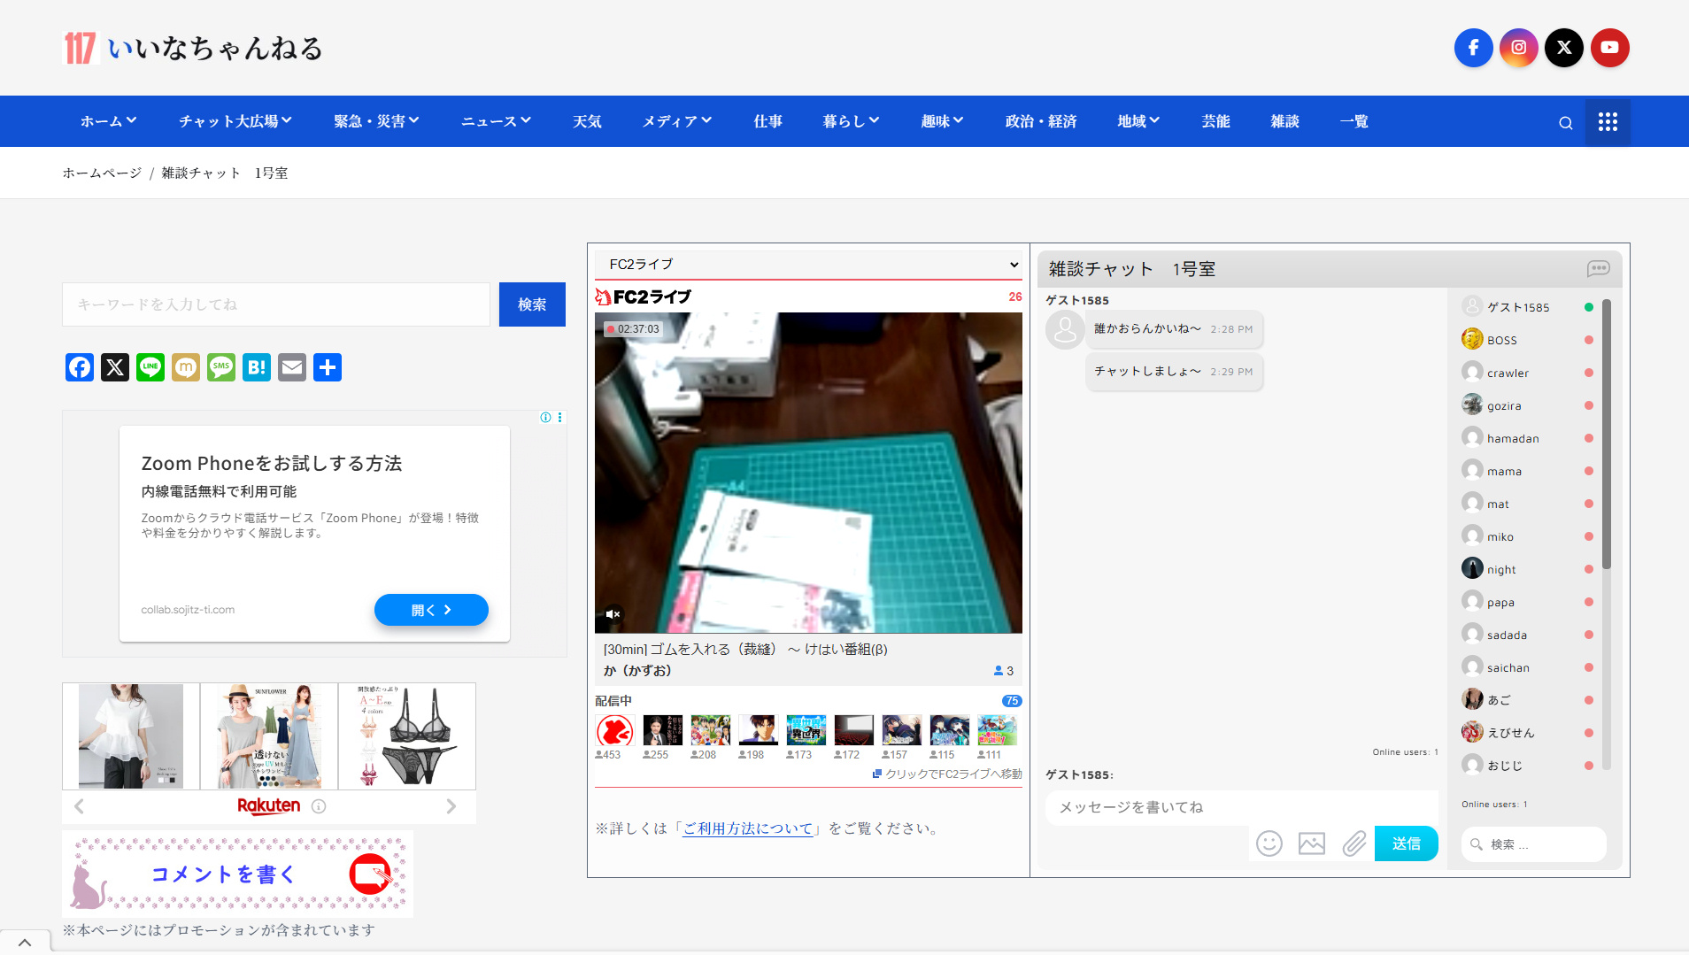
Task: Expand the ニュース menu
Action: (x=496, y=121)
